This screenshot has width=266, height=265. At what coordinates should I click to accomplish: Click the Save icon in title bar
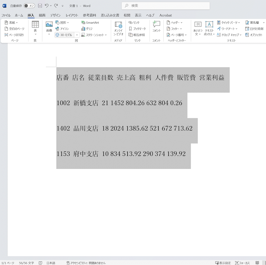[x=40, y=6]
